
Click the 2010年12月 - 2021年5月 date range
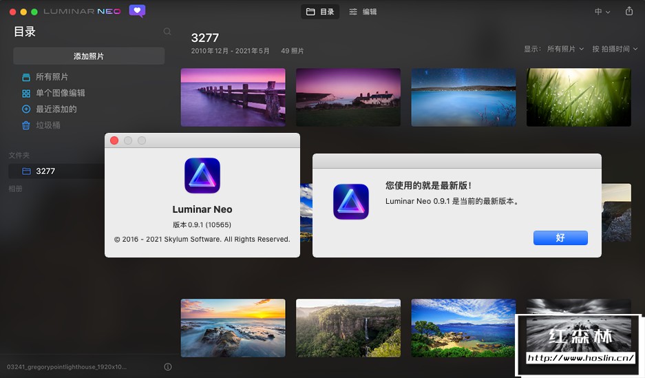tap(230, 51)
